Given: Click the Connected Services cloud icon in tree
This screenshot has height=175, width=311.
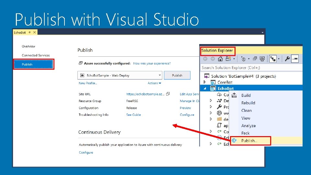Looking at the screenshot, I should [x=219, y=95].
